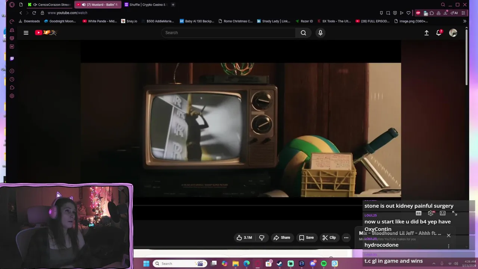Open the video player settings gear
The width and height of the screenshot is (478, 269).
coord(431,213)
